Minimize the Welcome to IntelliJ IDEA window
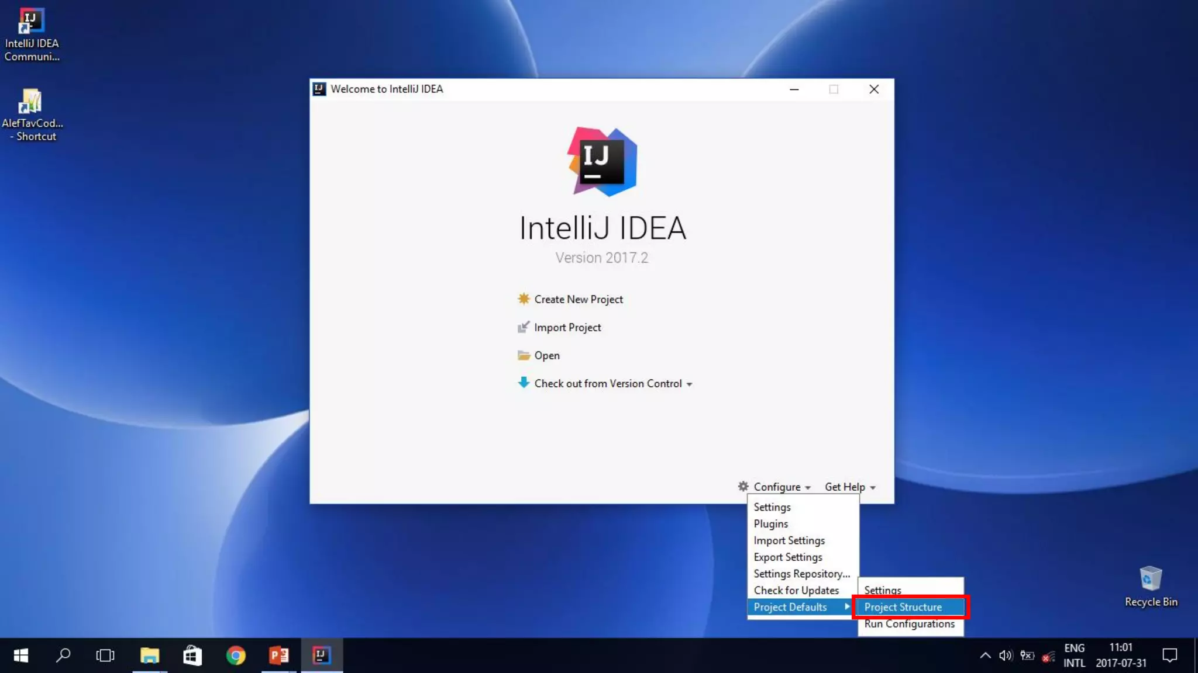1198x673 pixels. tap(794, 89)
